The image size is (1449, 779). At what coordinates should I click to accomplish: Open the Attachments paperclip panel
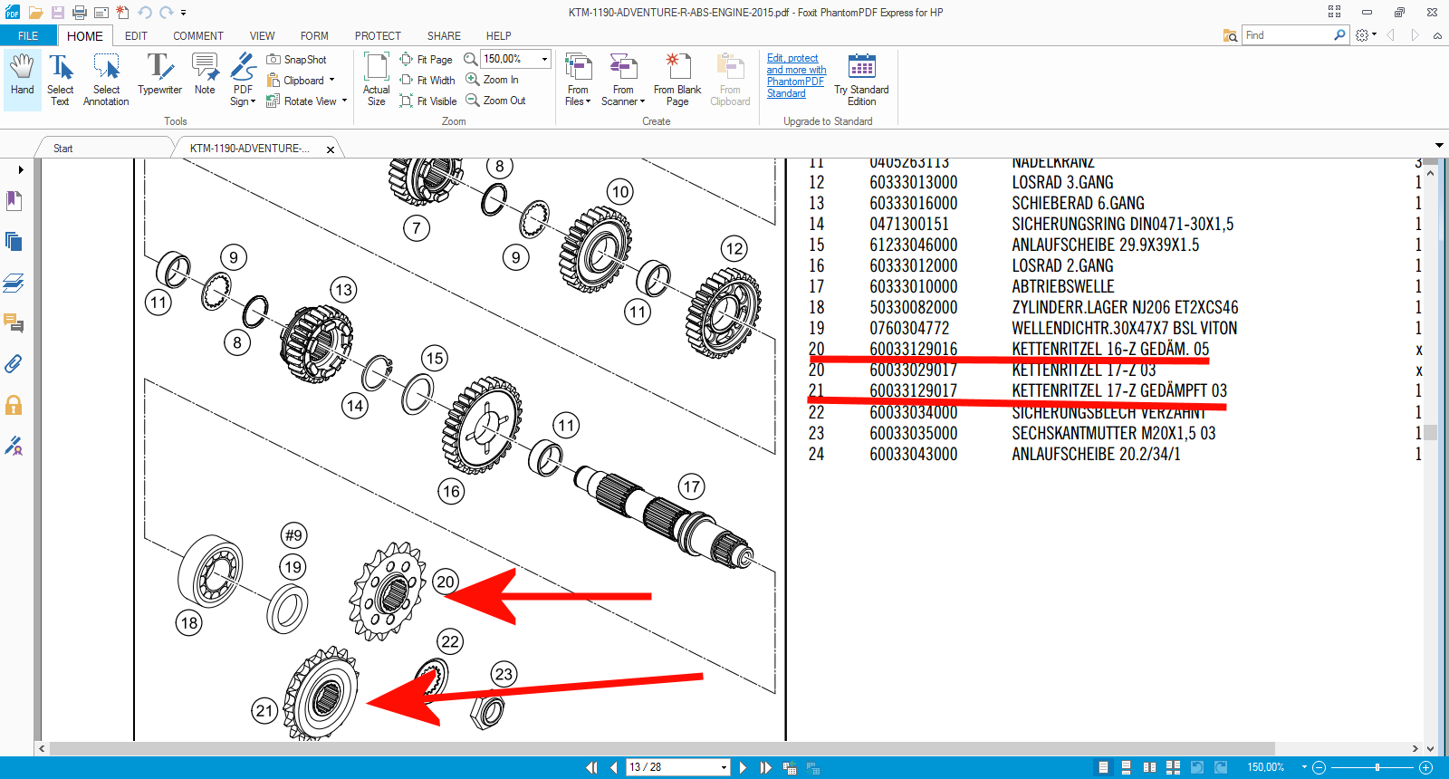14,364
